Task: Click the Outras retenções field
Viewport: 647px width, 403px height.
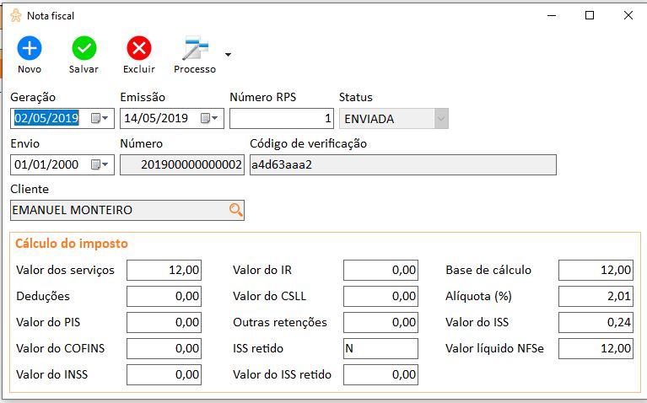Action: pyautogui.click(x=380, y=322)
